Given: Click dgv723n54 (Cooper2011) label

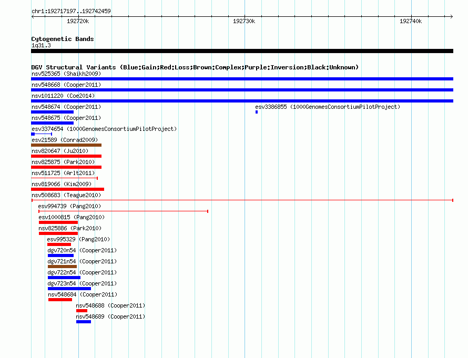Looking at the screenshot, I should pos(82,283).
